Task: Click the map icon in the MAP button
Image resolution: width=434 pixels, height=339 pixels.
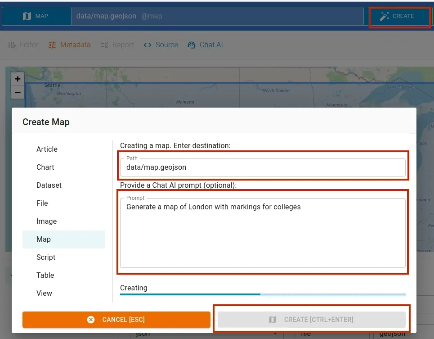Action: point(27,16)
